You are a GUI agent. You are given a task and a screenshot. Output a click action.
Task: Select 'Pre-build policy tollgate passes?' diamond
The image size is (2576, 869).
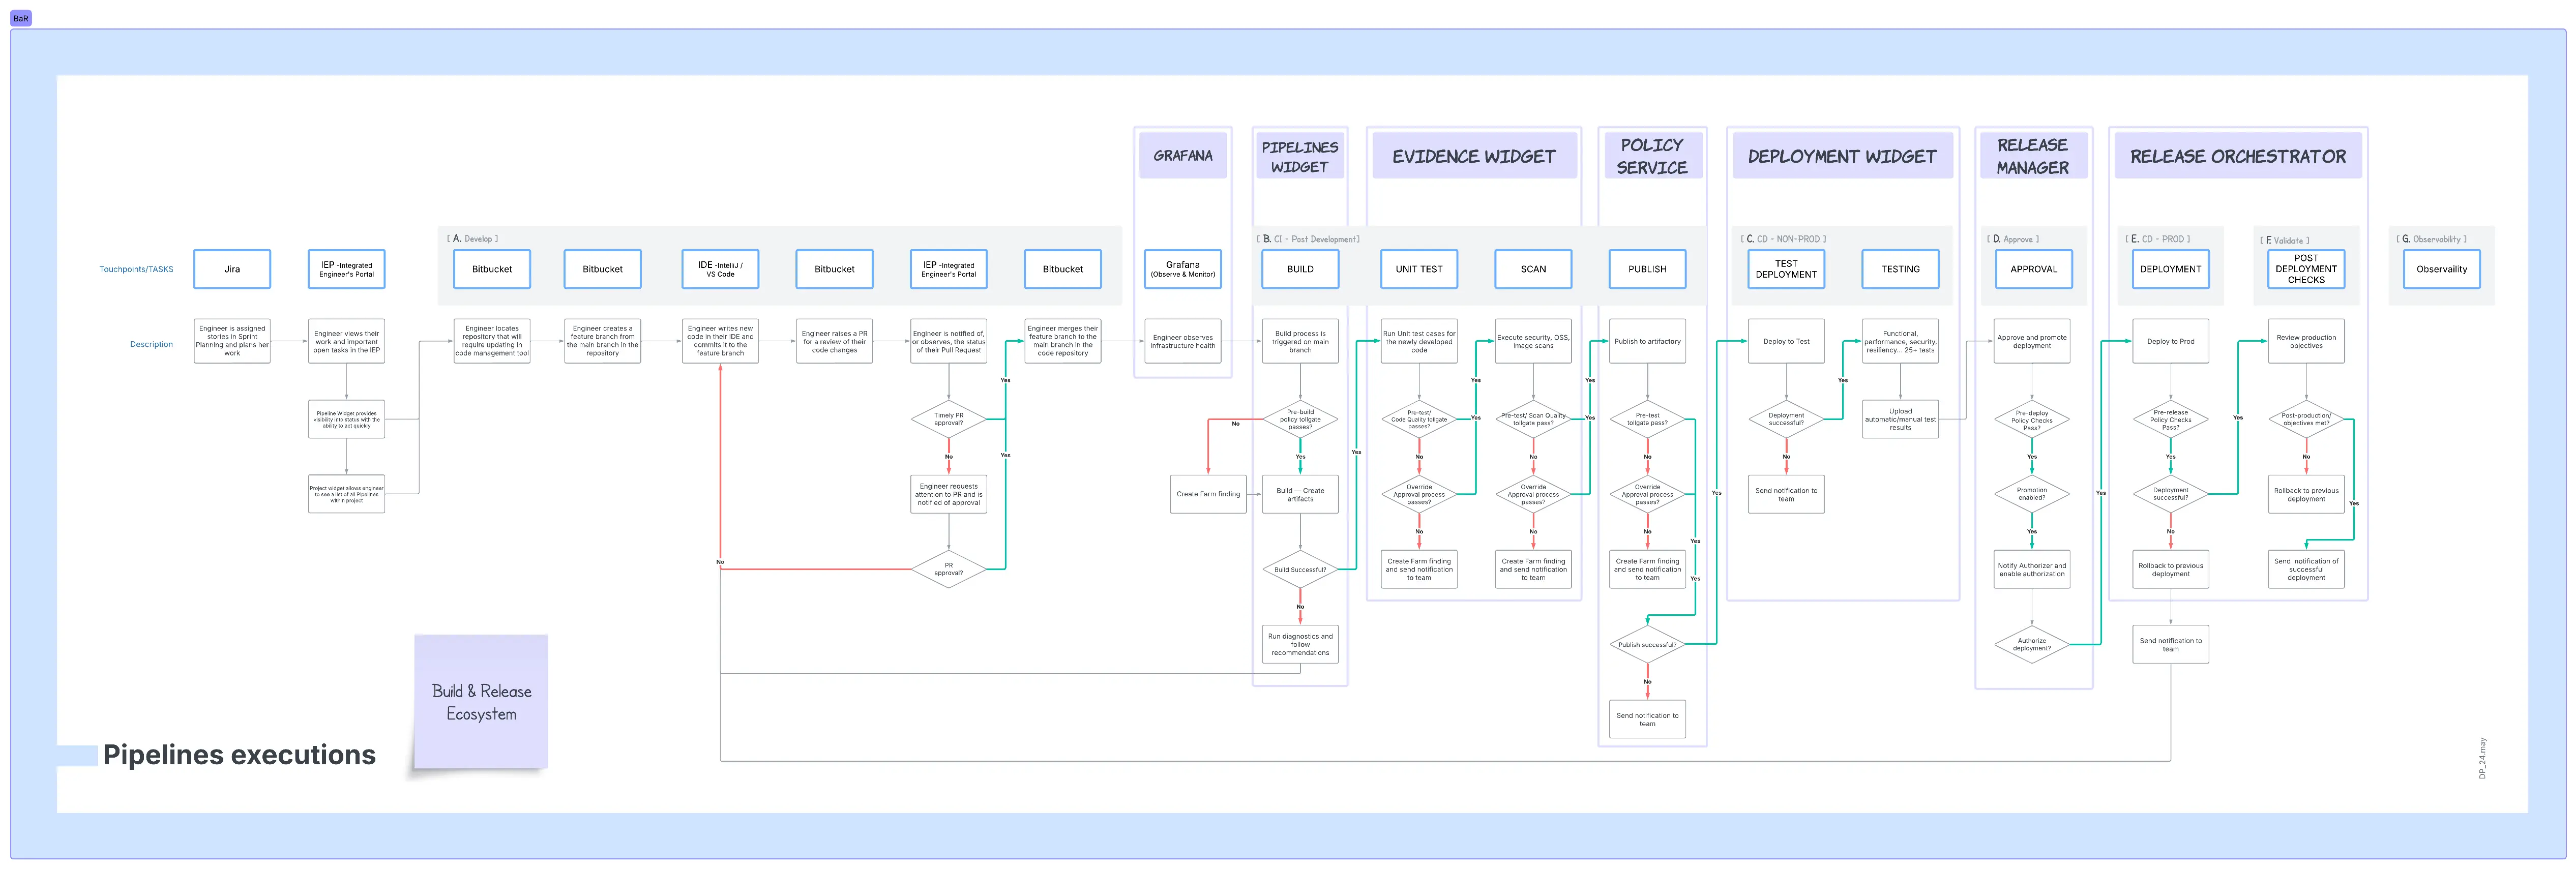(x=1300, y=419)
